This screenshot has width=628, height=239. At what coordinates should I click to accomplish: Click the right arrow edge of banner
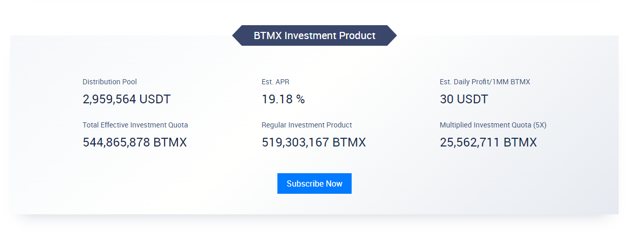[391, 35]
